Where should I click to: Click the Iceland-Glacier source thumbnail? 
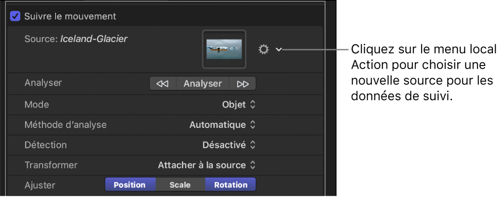coord(224,49)
